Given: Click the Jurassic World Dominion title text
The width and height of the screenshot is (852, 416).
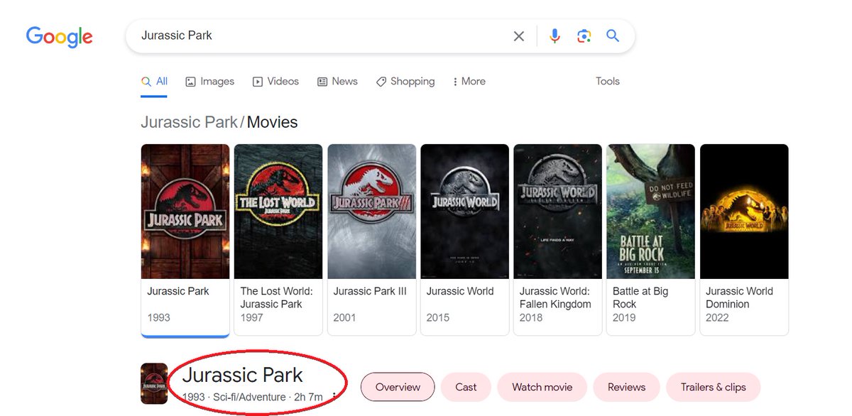Looking at the screenshot, I should tap(739, 297).
